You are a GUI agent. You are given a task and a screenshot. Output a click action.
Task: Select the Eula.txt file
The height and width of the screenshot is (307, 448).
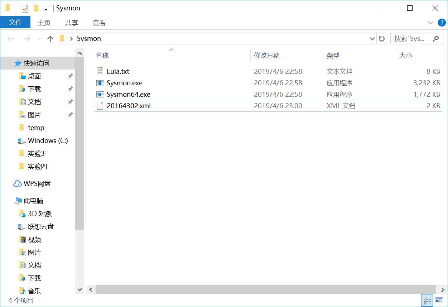268,71
